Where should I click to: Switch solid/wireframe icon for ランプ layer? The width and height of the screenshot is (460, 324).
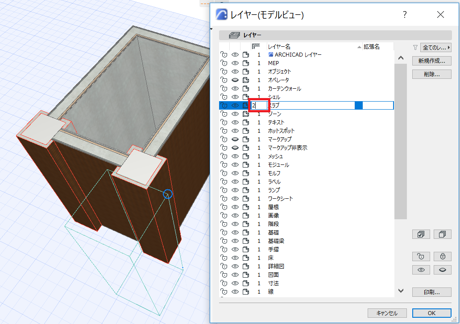[x=246, y=190]
